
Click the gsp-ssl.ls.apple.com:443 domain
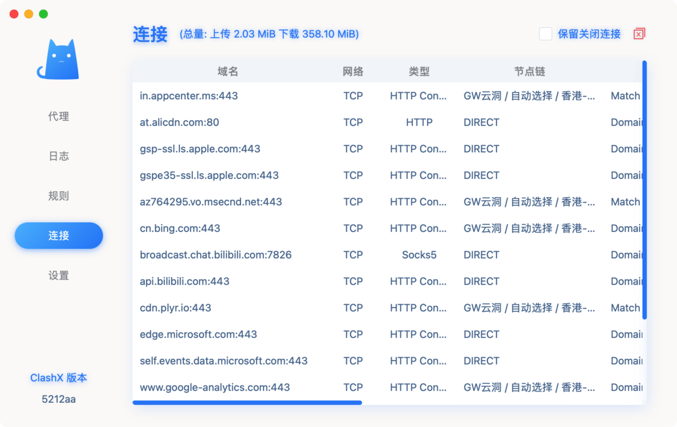200,149
